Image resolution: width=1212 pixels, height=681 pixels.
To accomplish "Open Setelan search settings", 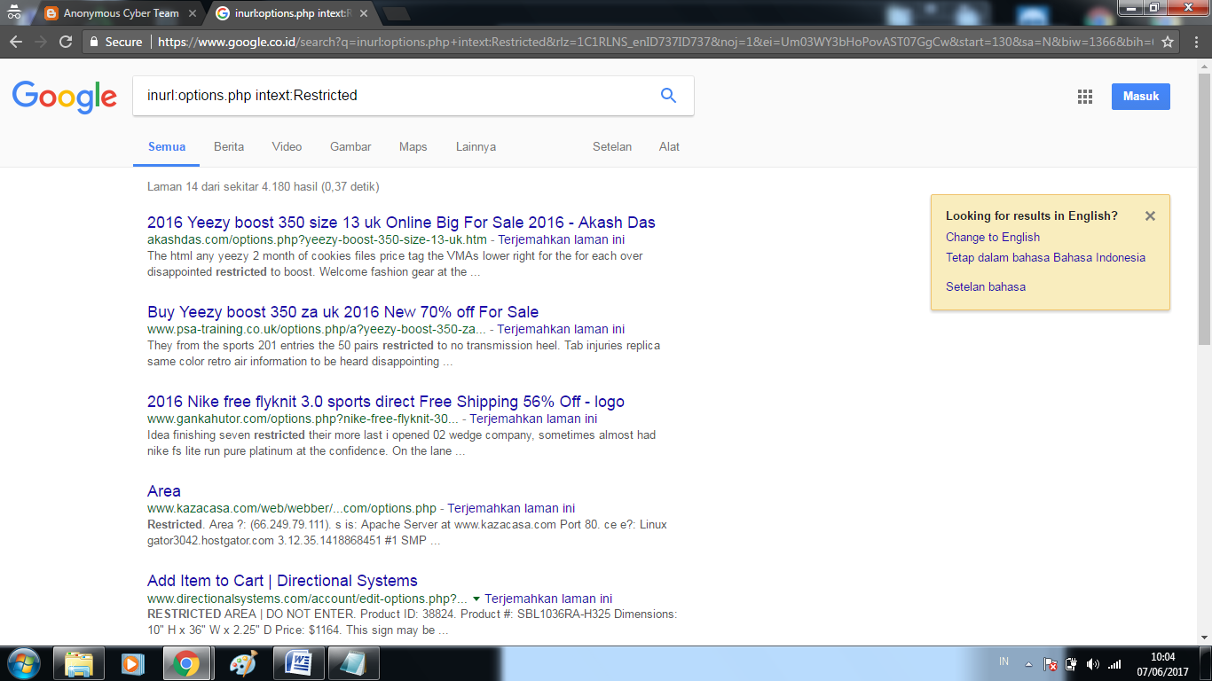I will click(x=612, y=146).
